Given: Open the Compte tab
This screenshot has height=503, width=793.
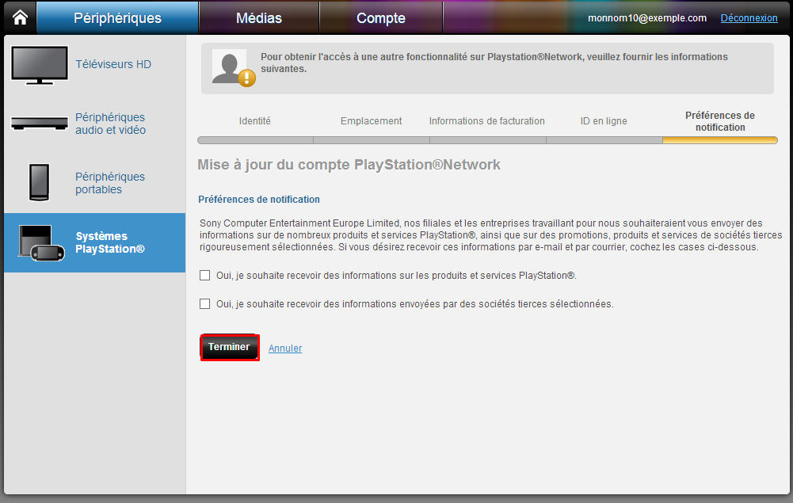Looking at the screenshot, I should pyautogui.click(x=381, y=17).
